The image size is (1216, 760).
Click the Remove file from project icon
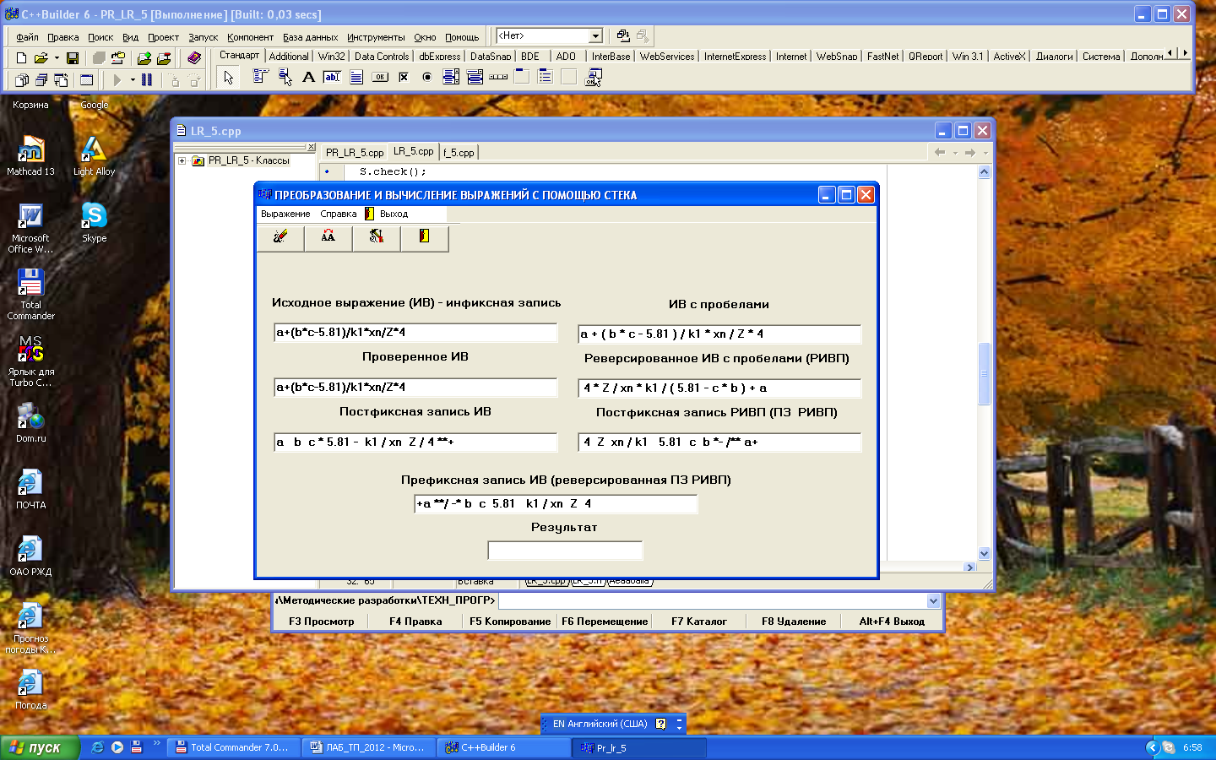(x=164, y=57)
